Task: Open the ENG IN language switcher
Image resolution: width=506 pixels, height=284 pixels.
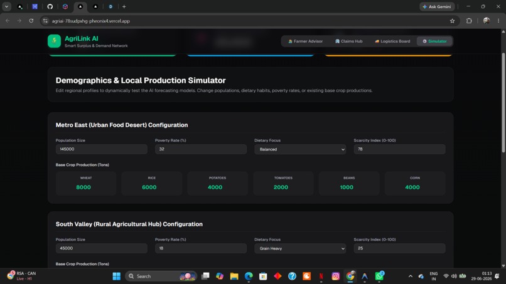Action: (434, 276)
